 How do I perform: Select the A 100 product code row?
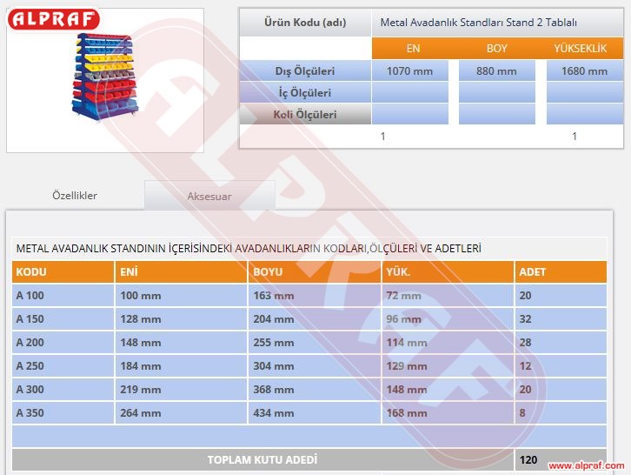(x=63, y=296)
